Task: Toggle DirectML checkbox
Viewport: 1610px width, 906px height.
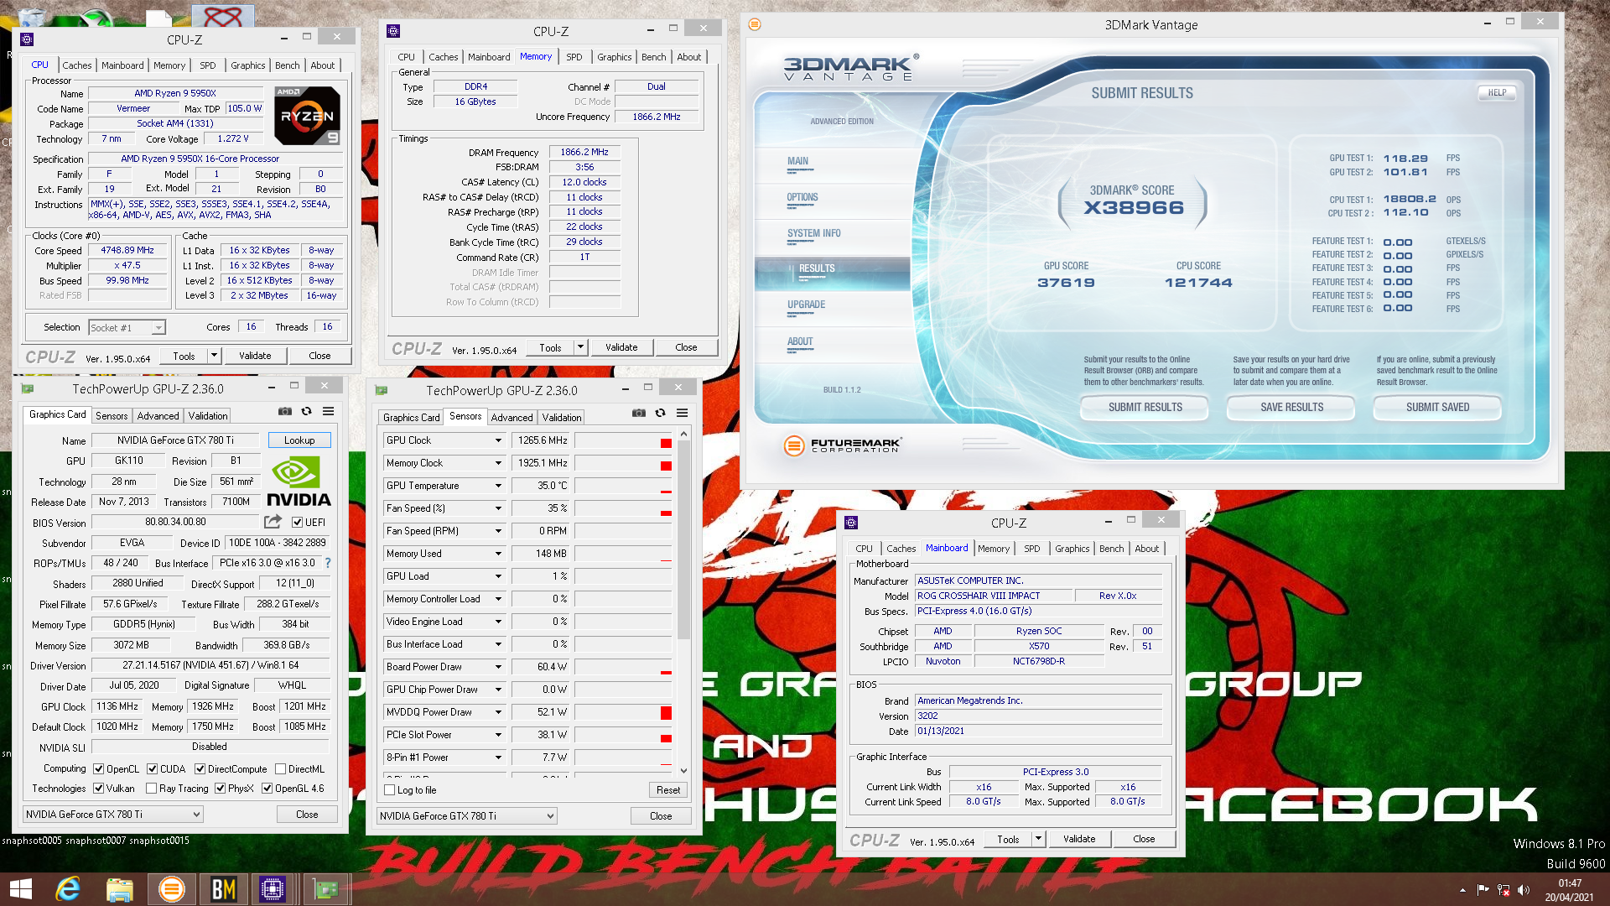Action: 281,768
